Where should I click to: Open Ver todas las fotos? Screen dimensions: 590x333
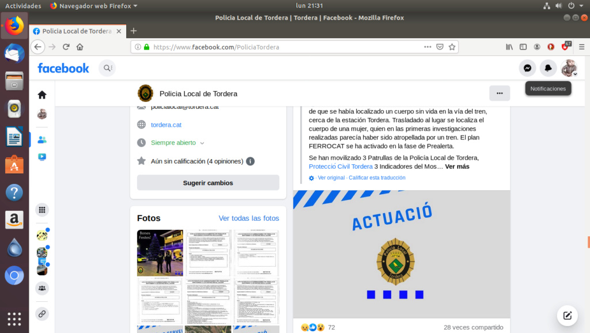click(249, 218)
